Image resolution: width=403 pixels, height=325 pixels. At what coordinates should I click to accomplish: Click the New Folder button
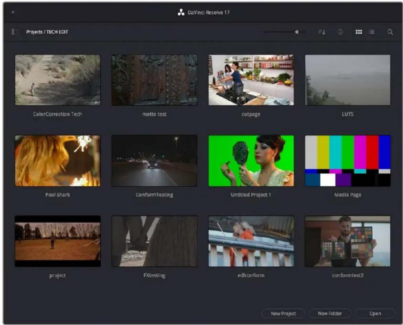coord(330,313)
